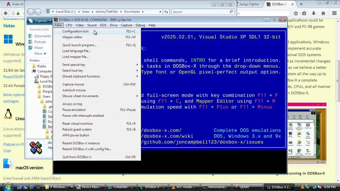Toggle Capture mouse option
This screenshot has height=191, width=340.
coord(97,84)
